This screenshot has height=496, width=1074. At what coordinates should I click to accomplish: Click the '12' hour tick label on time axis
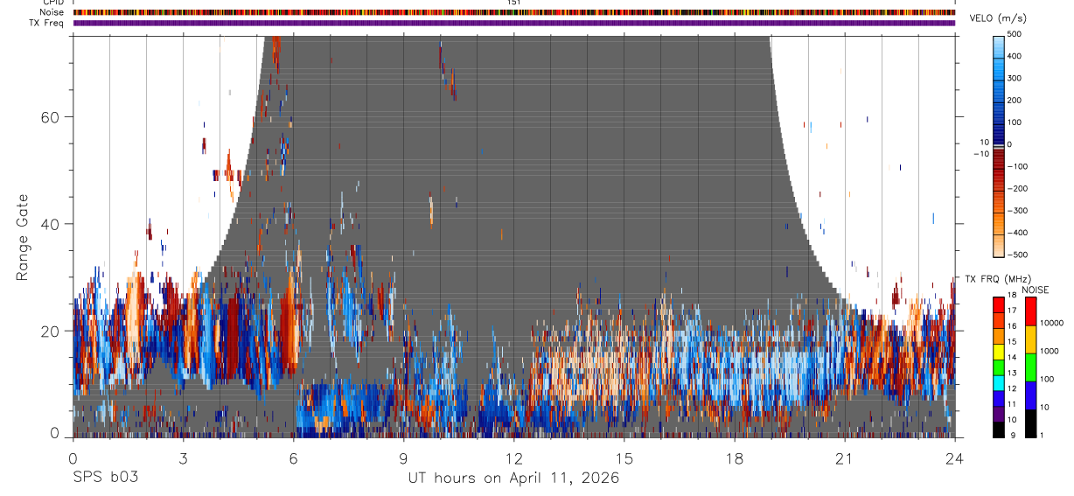tap(513, 458)
